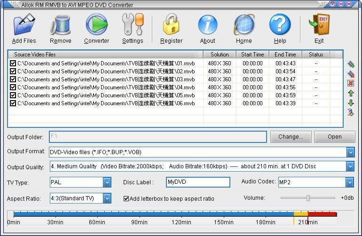Click the Change... output folder button
Viewport: 362px width, 236px height.
click(x=290, y=137)
